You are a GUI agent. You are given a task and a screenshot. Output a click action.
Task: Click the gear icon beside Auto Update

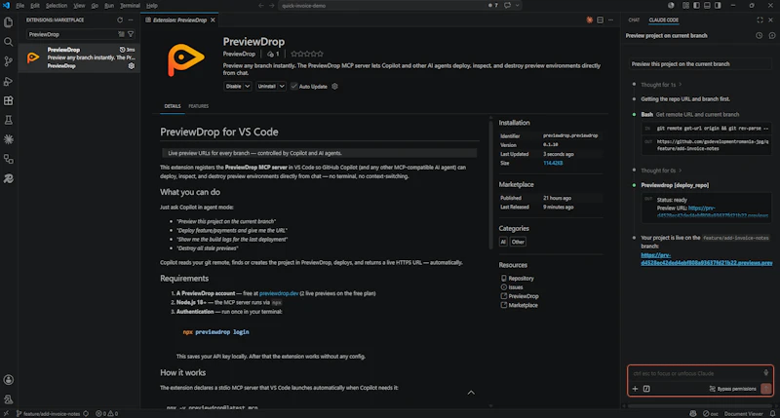[x=334, y=86]
